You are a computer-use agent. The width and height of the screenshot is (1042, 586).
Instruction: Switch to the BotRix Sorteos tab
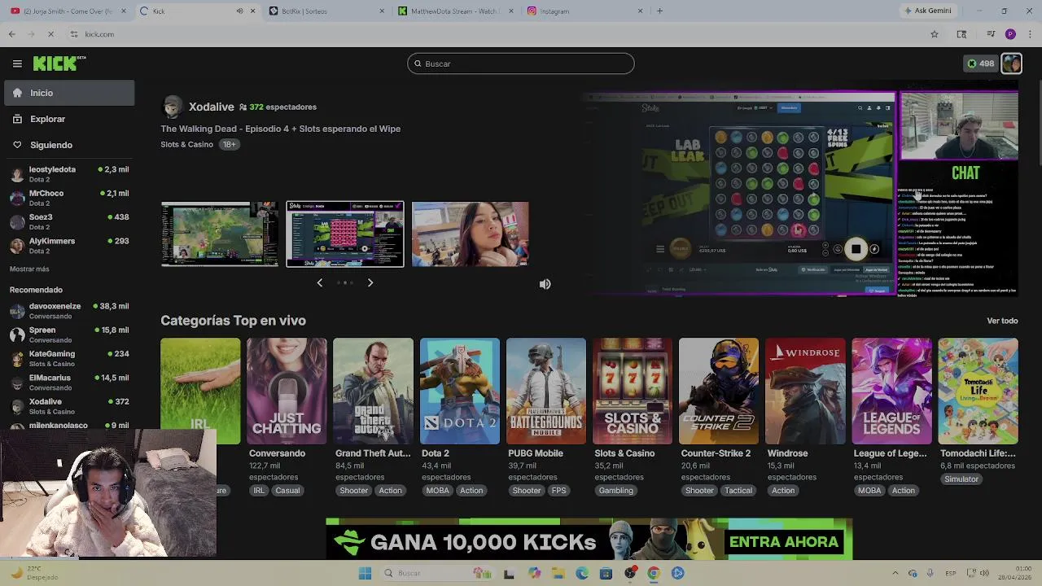pyautogui.click(x=326, y=11)
